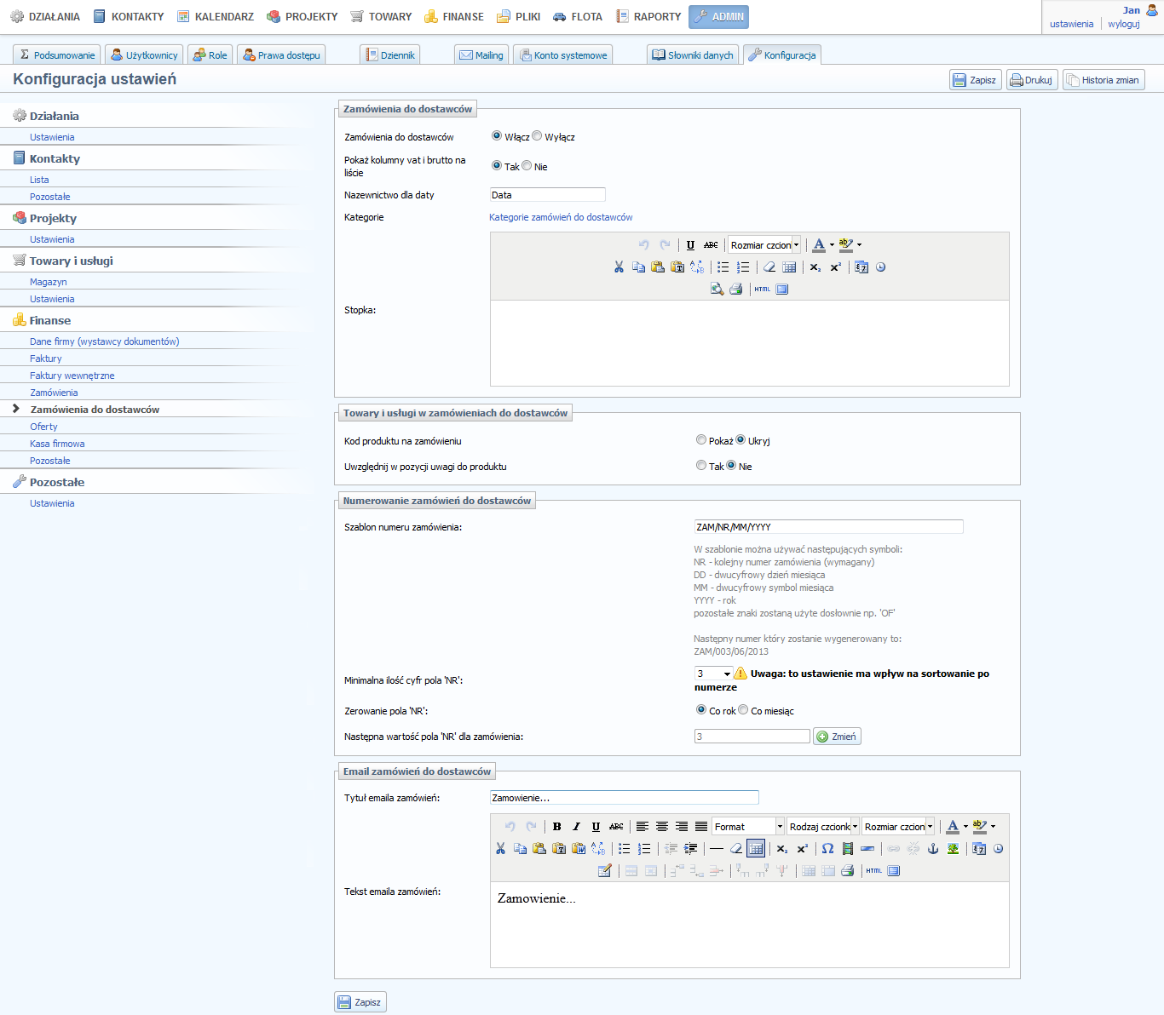This screenshot has height=1015, width=1164.
Task: Click the insert image icon in email editor
Action: [x=953, y=849]
